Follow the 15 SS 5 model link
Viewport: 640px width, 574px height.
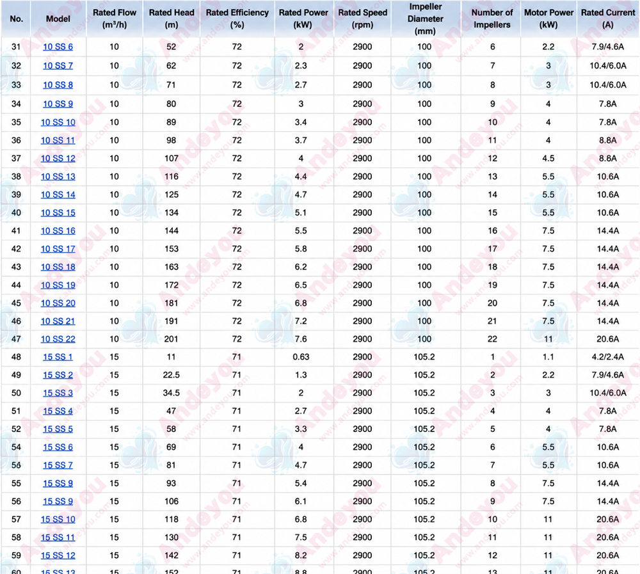[x=58, y=429]
